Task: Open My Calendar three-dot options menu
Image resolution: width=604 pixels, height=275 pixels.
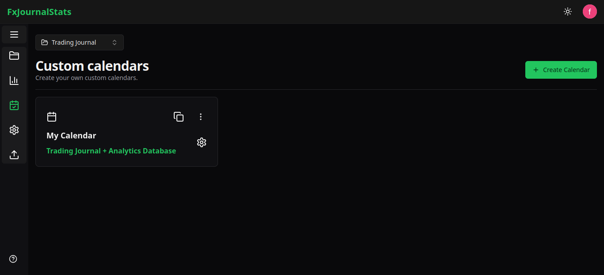Action: pyautogui.click(x=201, y=117)
